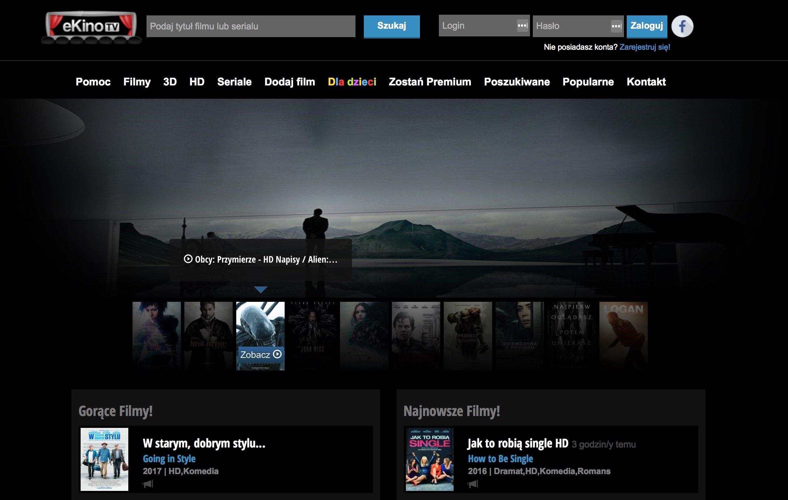
Task: Click password manager icon in Hasło field
Action: [x=616, y=26]
